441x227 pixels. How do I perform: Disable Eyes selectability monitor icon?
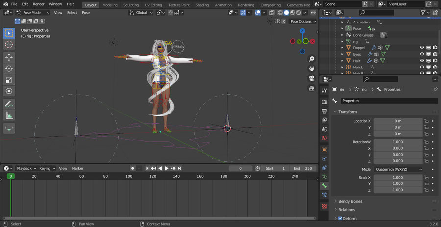(x=428, y=54)
